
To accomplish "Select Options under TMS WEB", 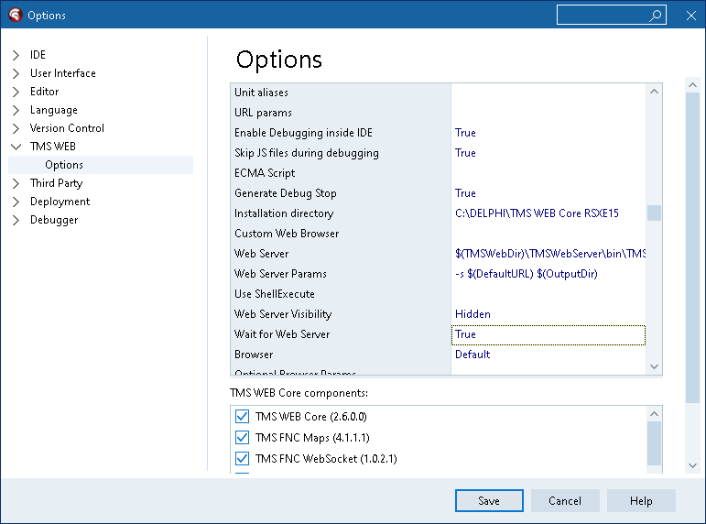I will coord(101,165).
